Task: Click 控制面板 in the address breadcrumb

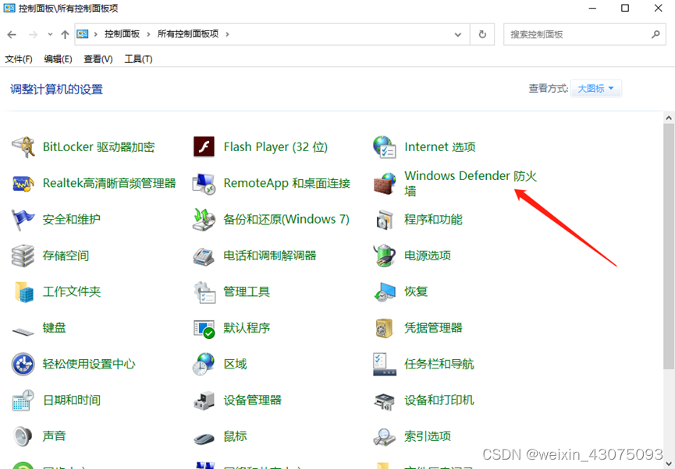Action: click(x=123, y=34)
